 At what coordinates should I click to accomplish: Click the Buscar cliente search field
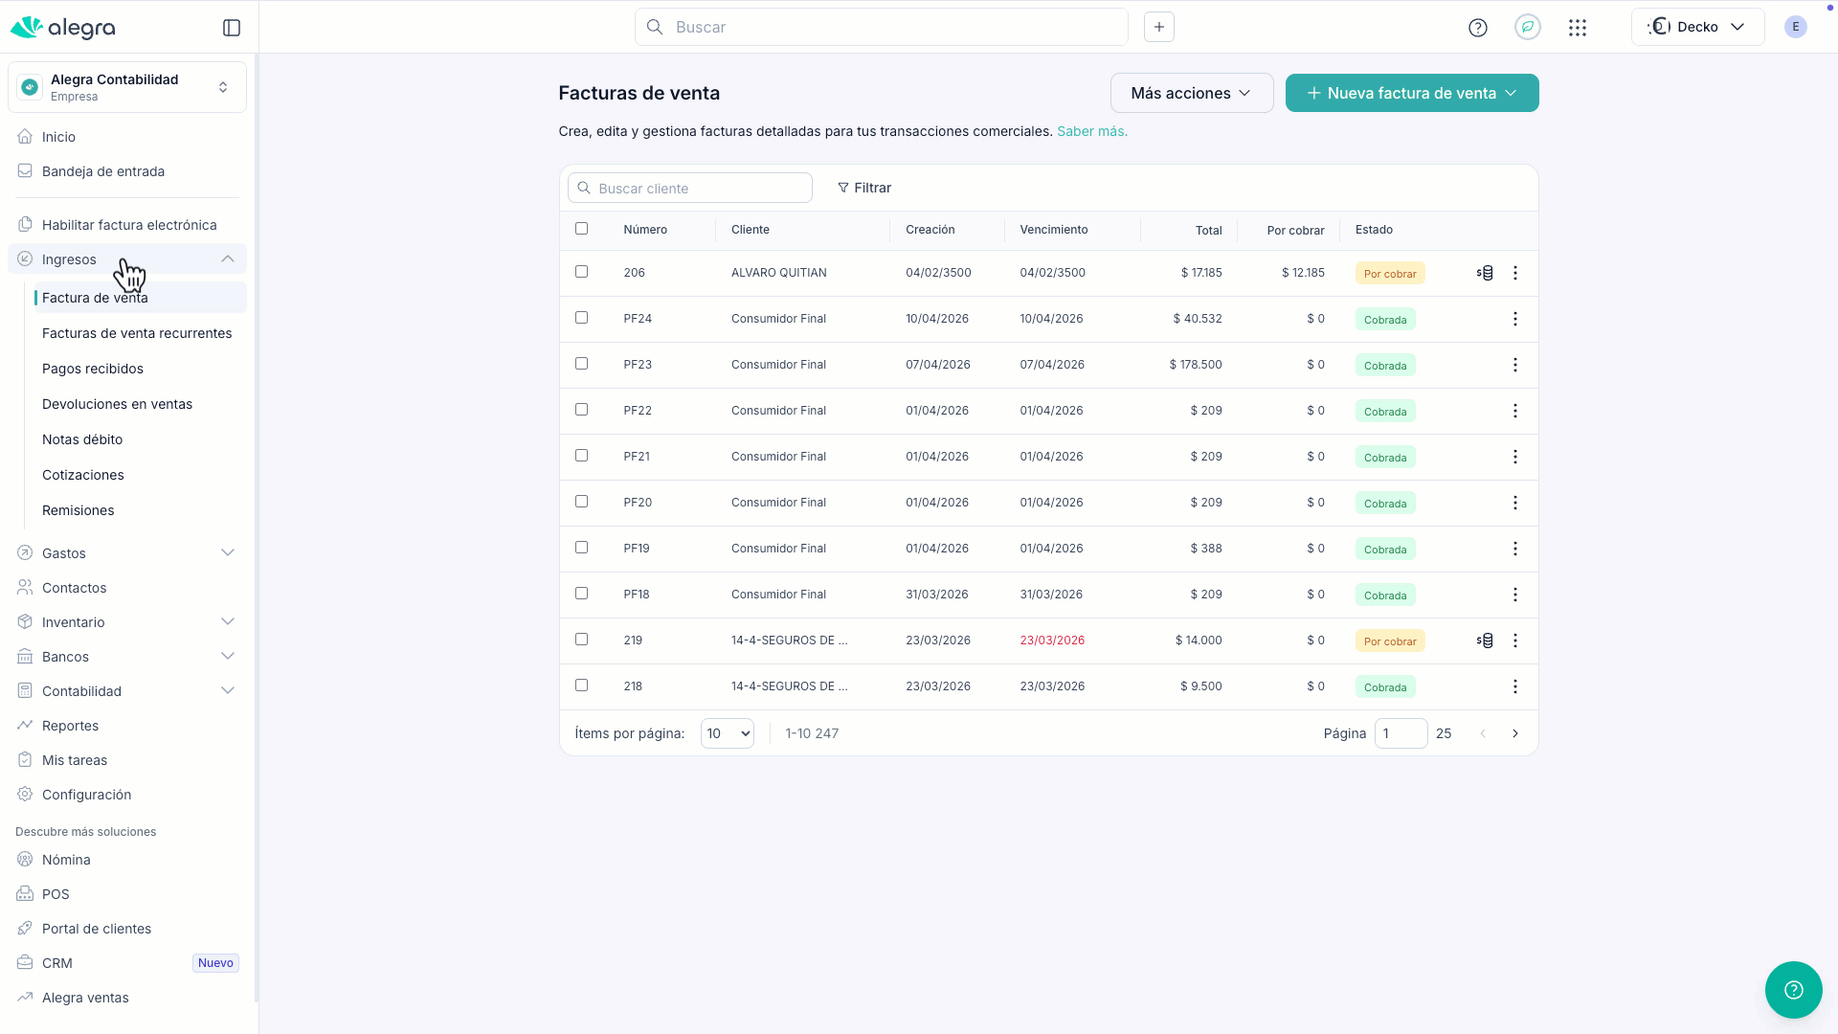689,189
